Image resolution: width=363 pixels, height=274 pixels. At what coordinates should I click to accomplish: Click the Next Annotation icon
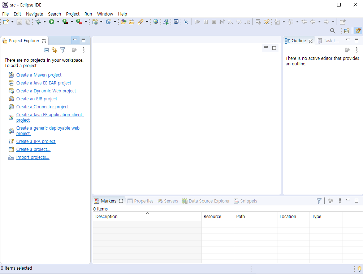(277, 22)
